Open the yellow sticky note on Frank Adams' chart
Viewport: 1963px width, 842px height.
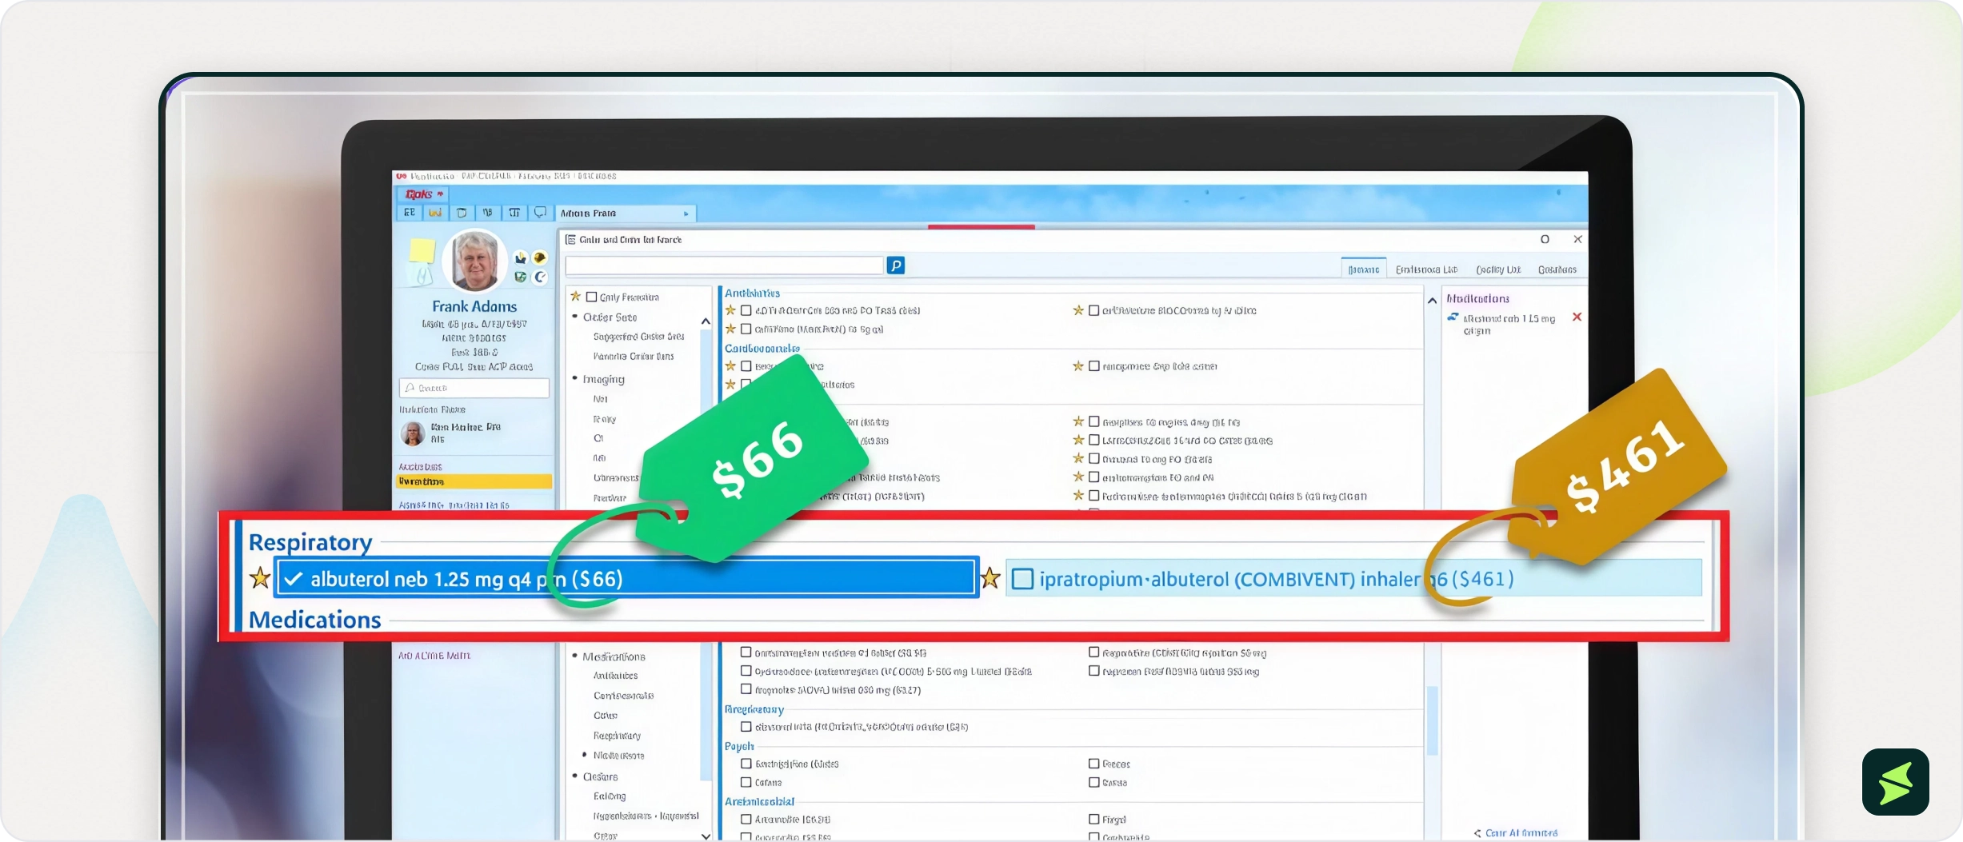[422, 251]
